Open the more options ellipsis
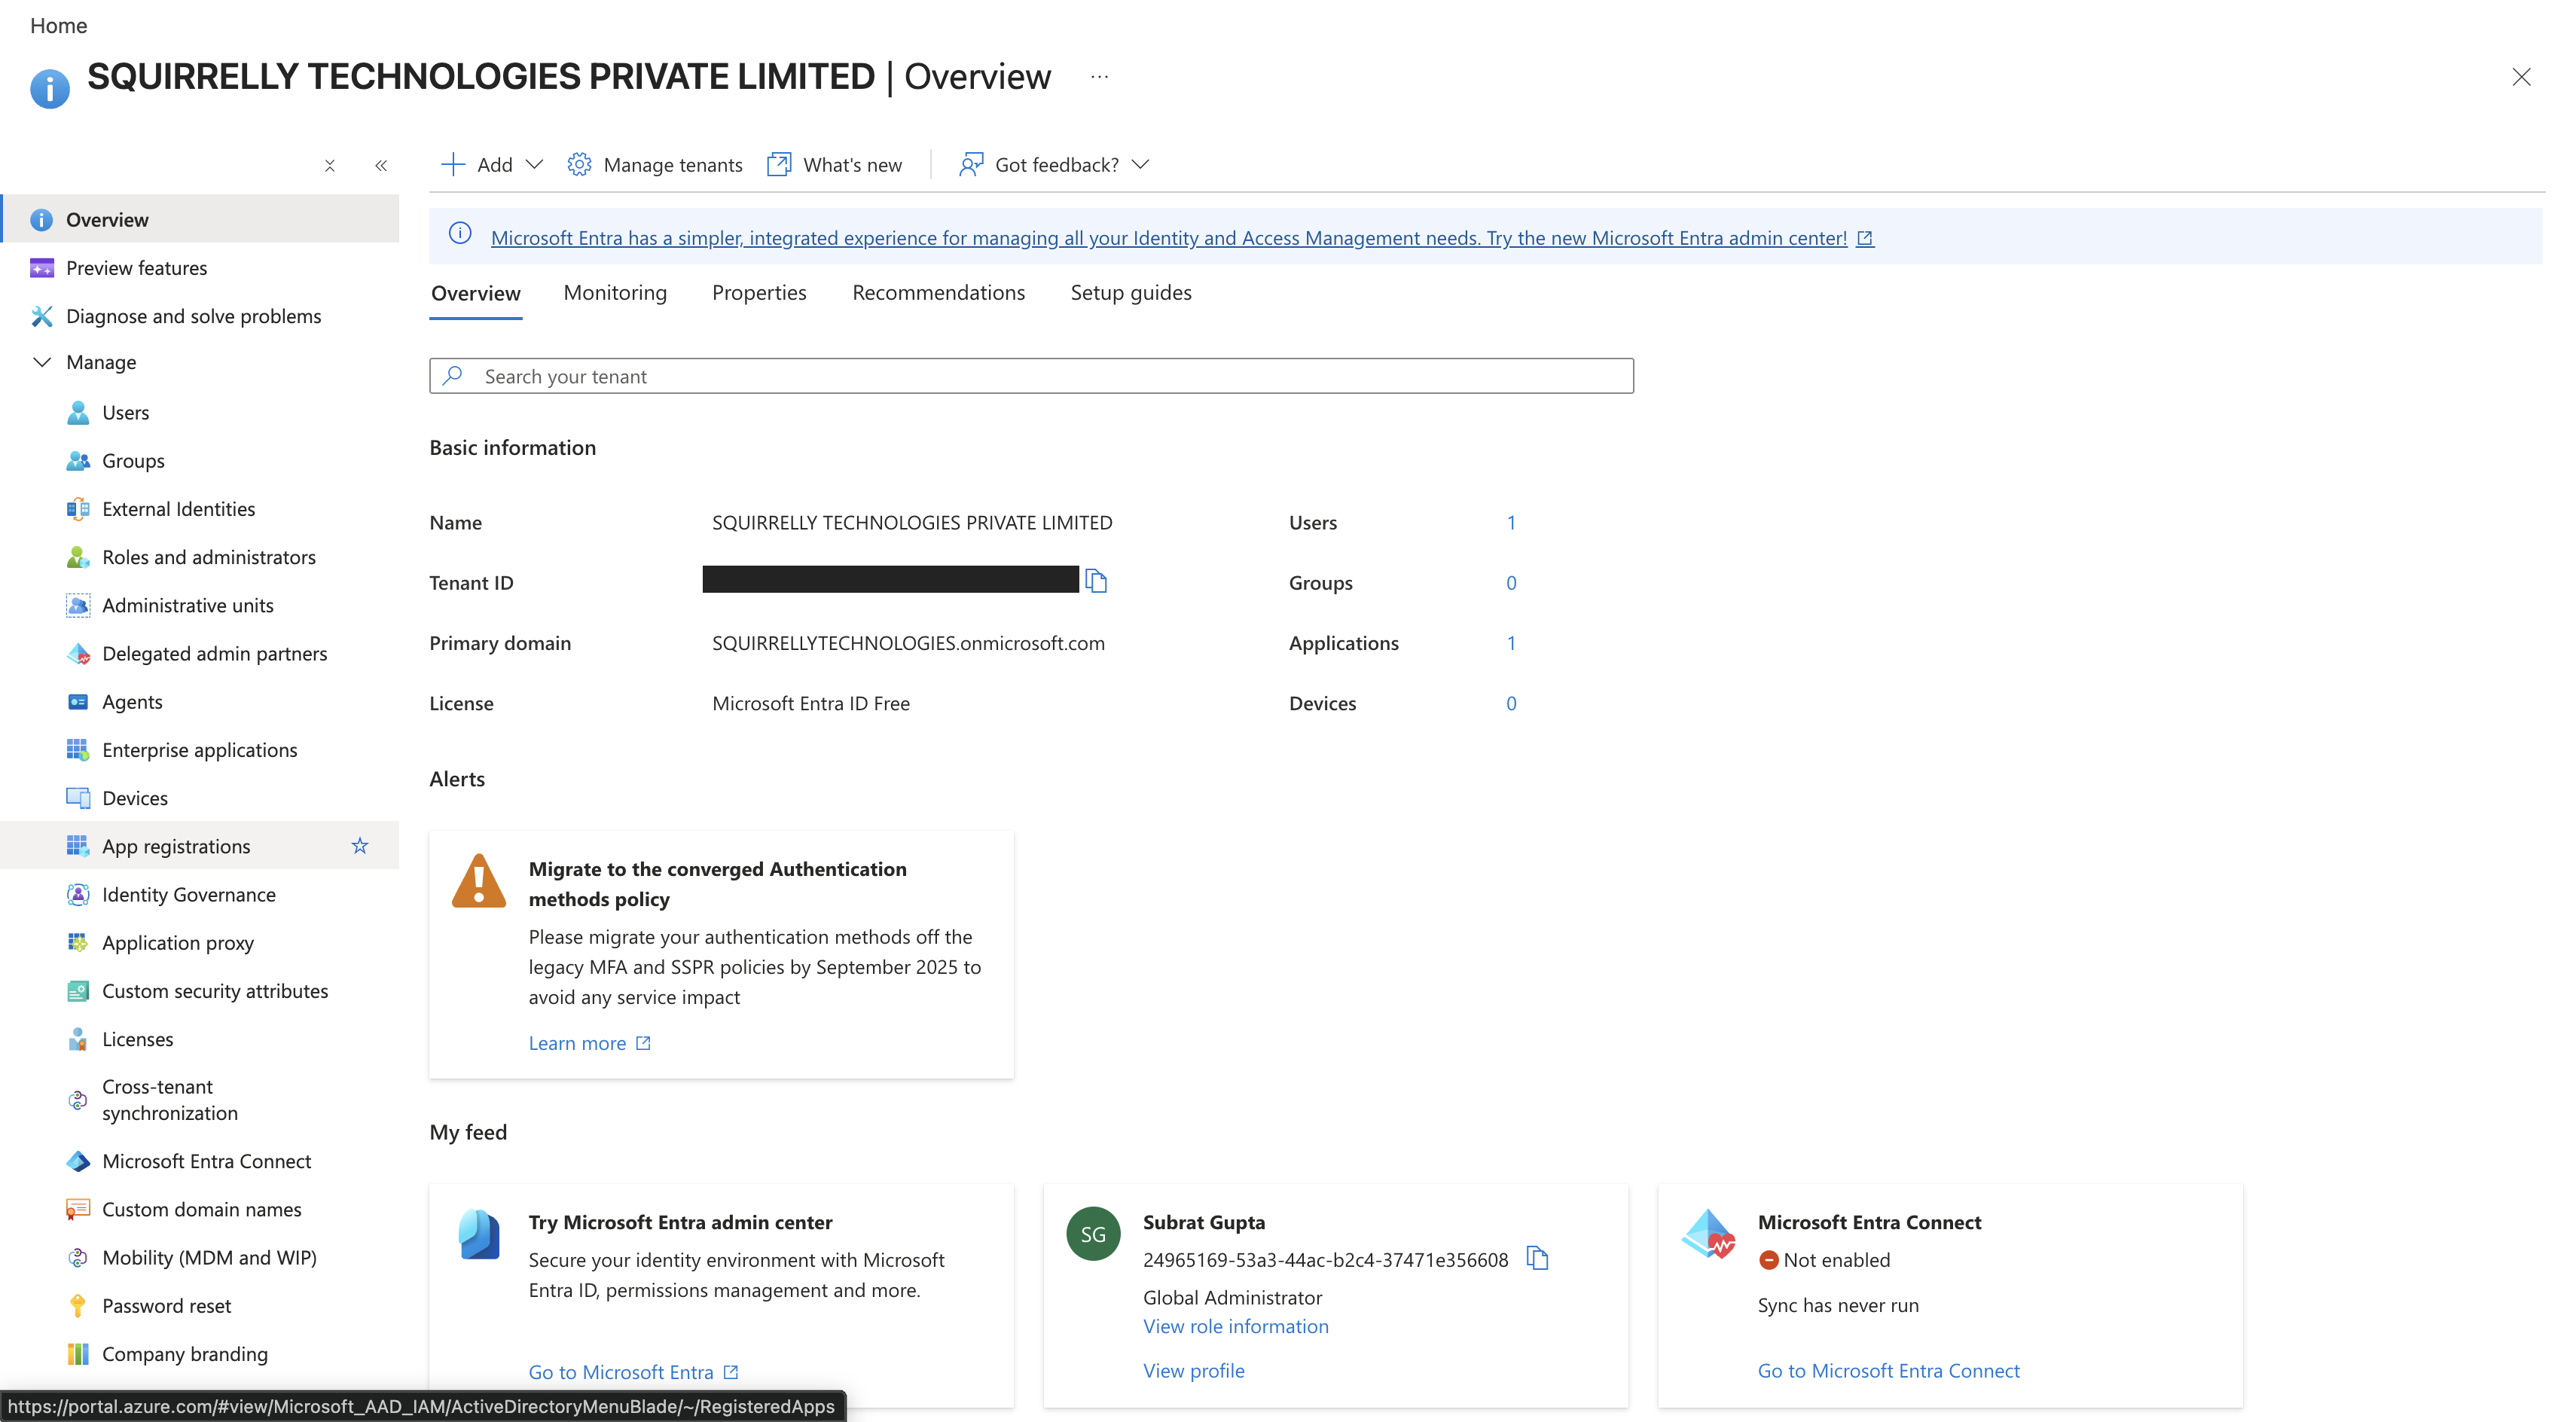The height and width of the screenshot is (1422, 2576). (x=1099, y=77)
